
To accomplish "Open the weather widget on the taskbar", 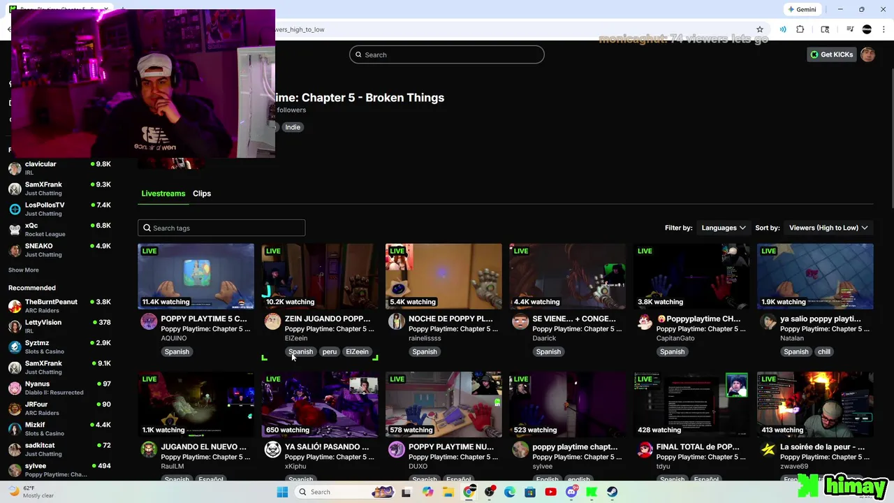I will click(x=31, y=492).
